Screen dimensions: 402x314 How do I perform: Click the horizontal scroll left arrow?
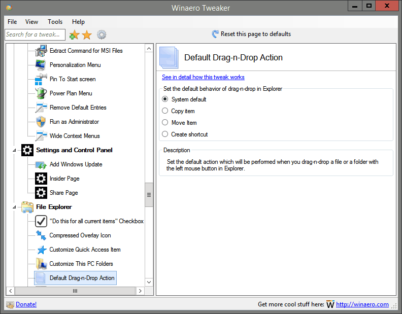click(x=11, y=291)
